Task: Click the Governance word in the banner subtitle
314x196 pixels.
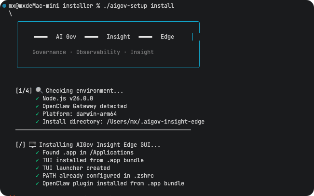Action: (49, 52)
